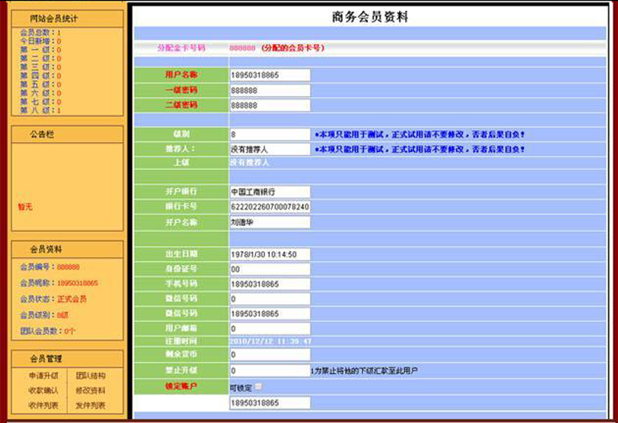Click the unlabeled field under the 锁定账户 row
The width and height of the screenshot is (618, 423).
270,403
